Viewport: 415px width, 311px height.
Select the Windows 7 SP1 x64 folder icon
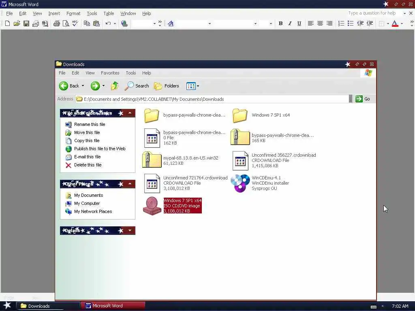(x=240, y=115)
